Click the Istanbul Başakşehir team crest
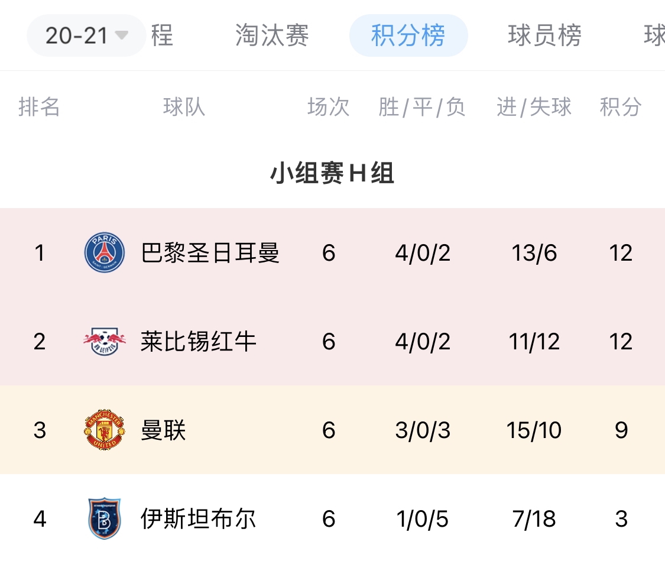Viewport: 665px width, 587px height. pos(105,519)
